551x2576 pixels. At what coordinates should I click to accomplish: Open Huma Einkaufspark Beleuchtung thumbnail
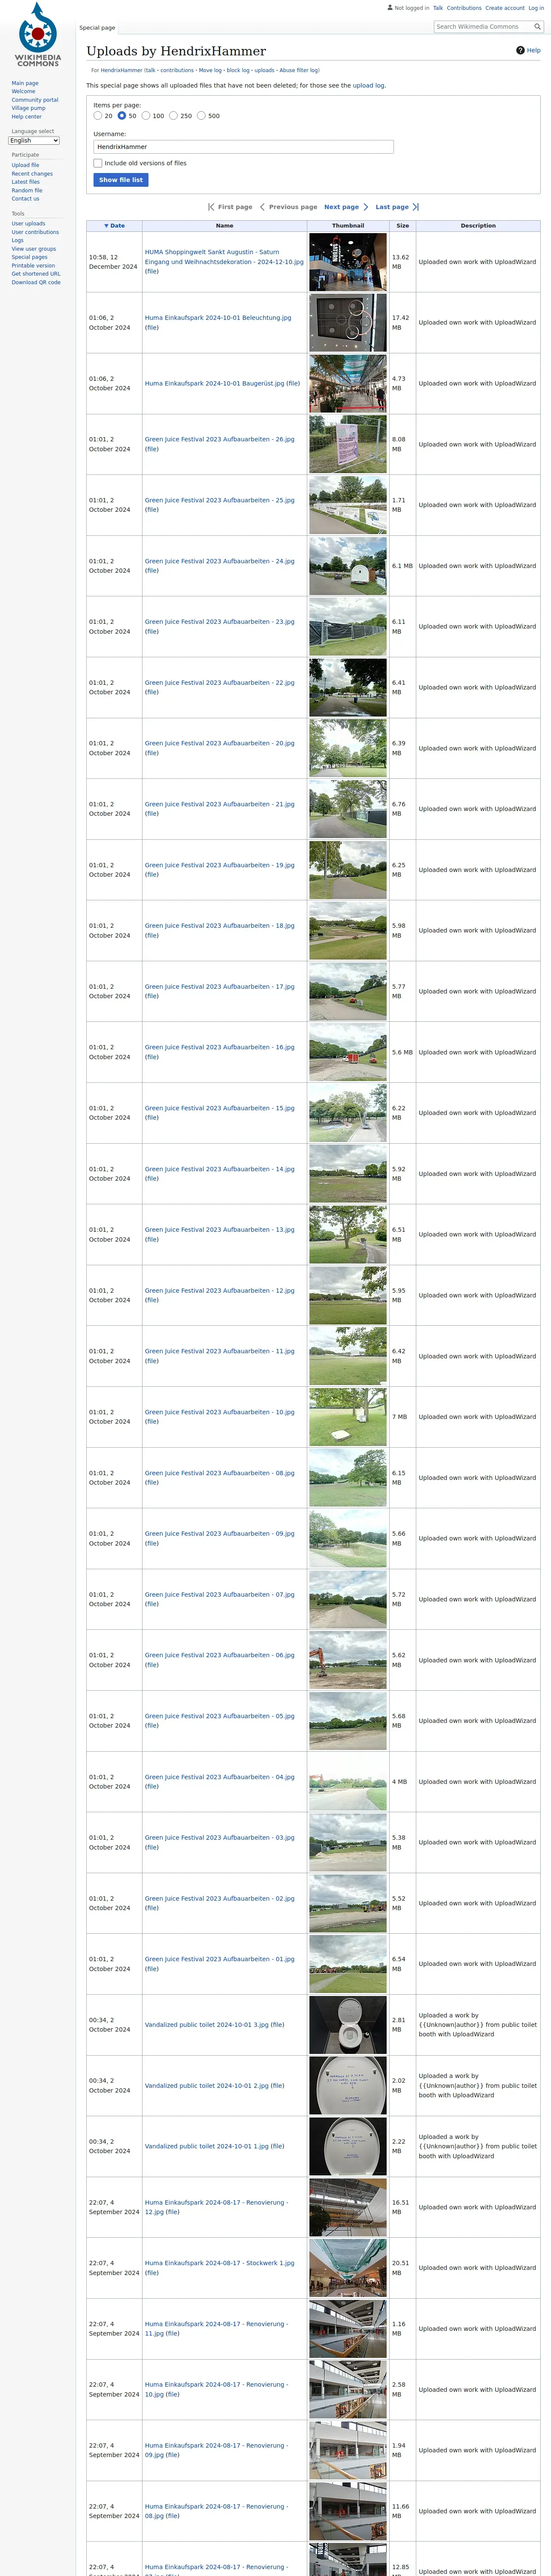point(348,322)
